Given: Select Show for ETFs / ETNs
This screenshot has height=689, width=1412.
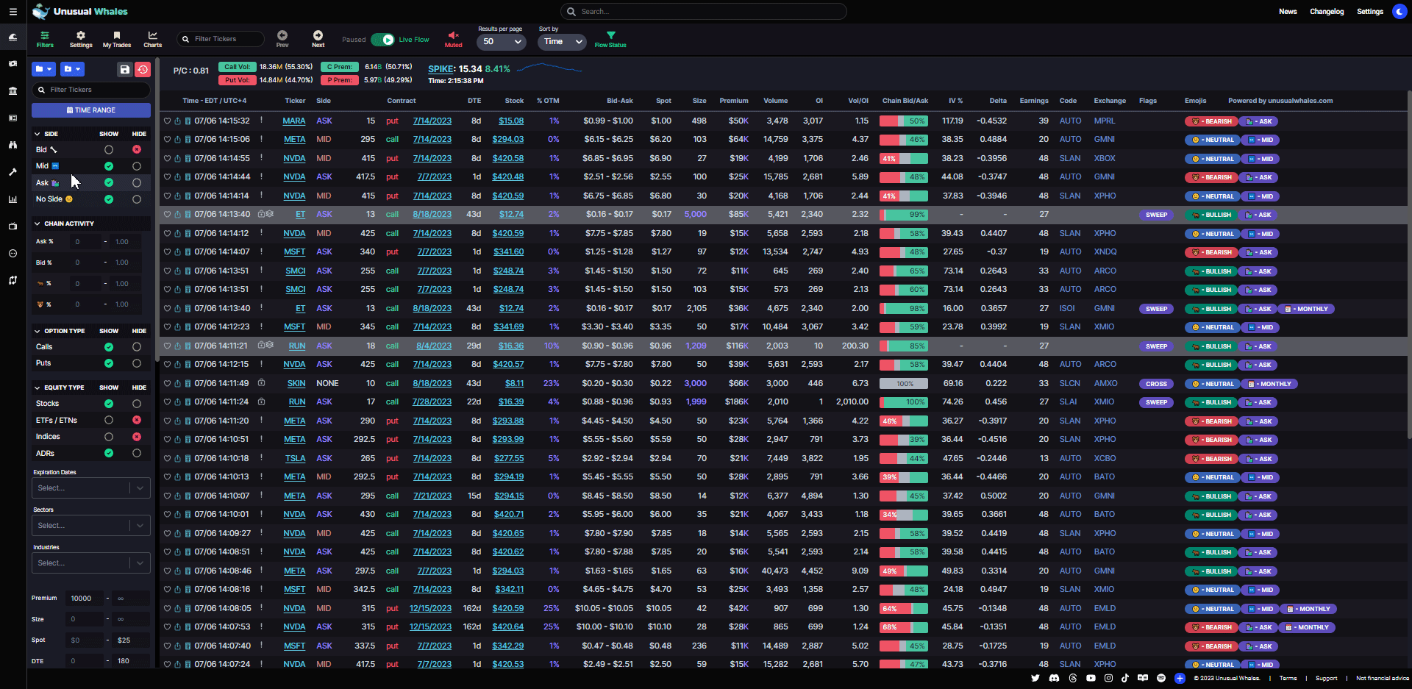Looking at the screenshot, I should [109, 420].
